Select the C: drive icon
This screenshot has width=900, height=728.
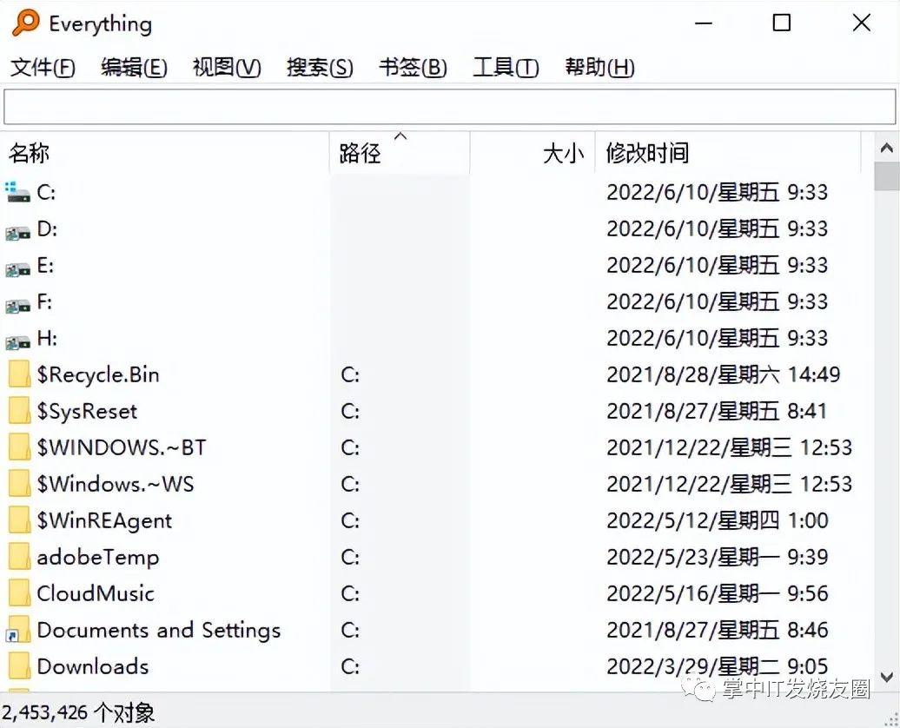tap(17, 192)
